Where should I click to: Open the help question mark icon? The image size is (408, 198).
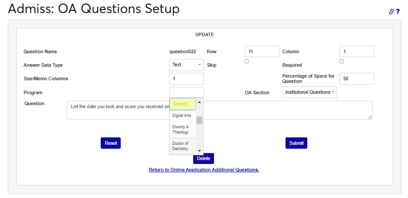[x=398, y=11]
